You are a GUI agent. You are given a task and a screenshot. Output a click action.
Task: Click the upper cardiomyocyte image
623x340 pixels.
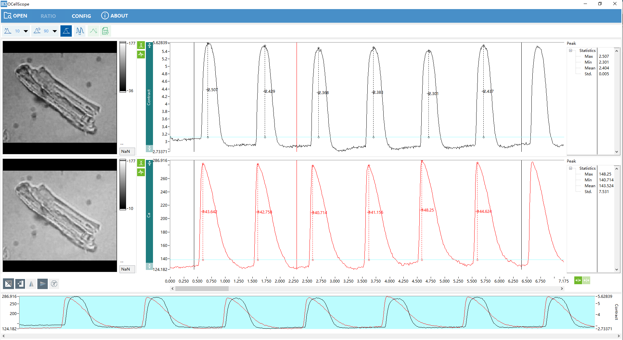coord(60,97)
